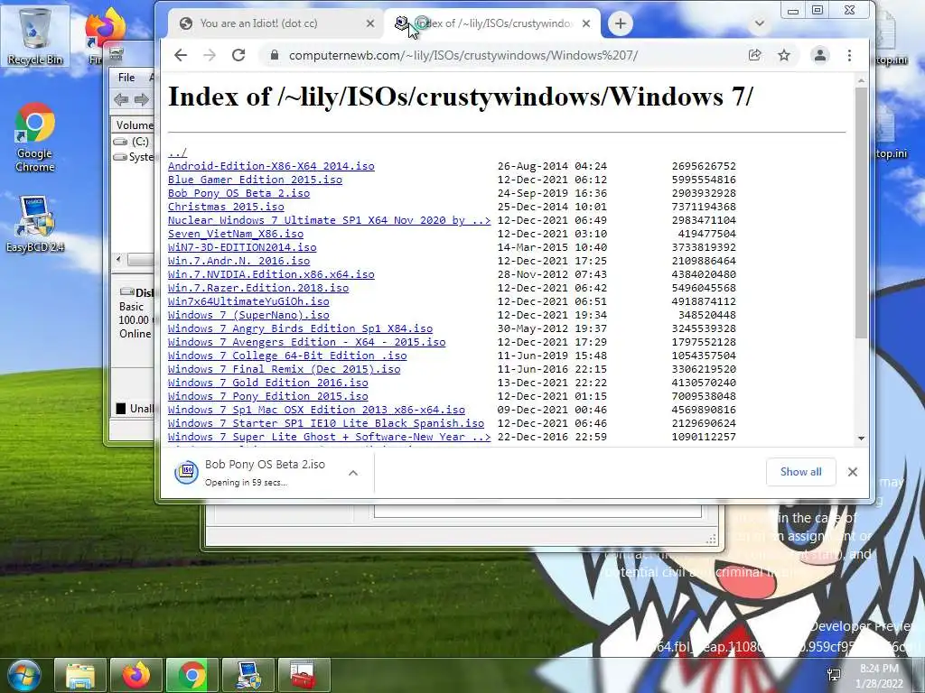Open the File menu in Disk Management window

[126, 78]
